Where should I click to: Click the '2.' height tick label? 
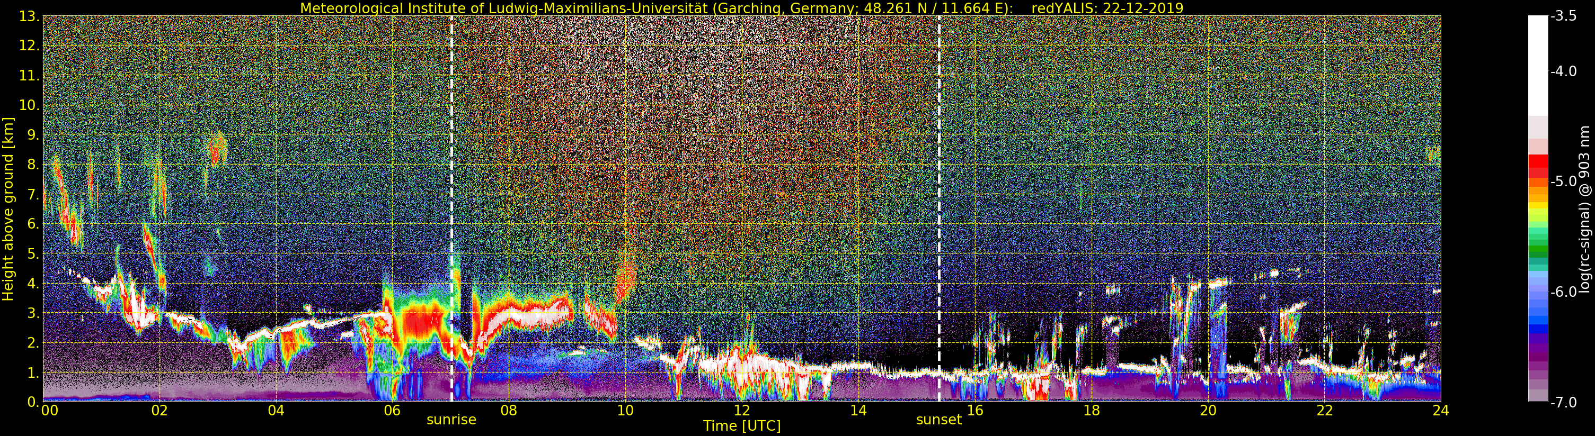[33, 343]
